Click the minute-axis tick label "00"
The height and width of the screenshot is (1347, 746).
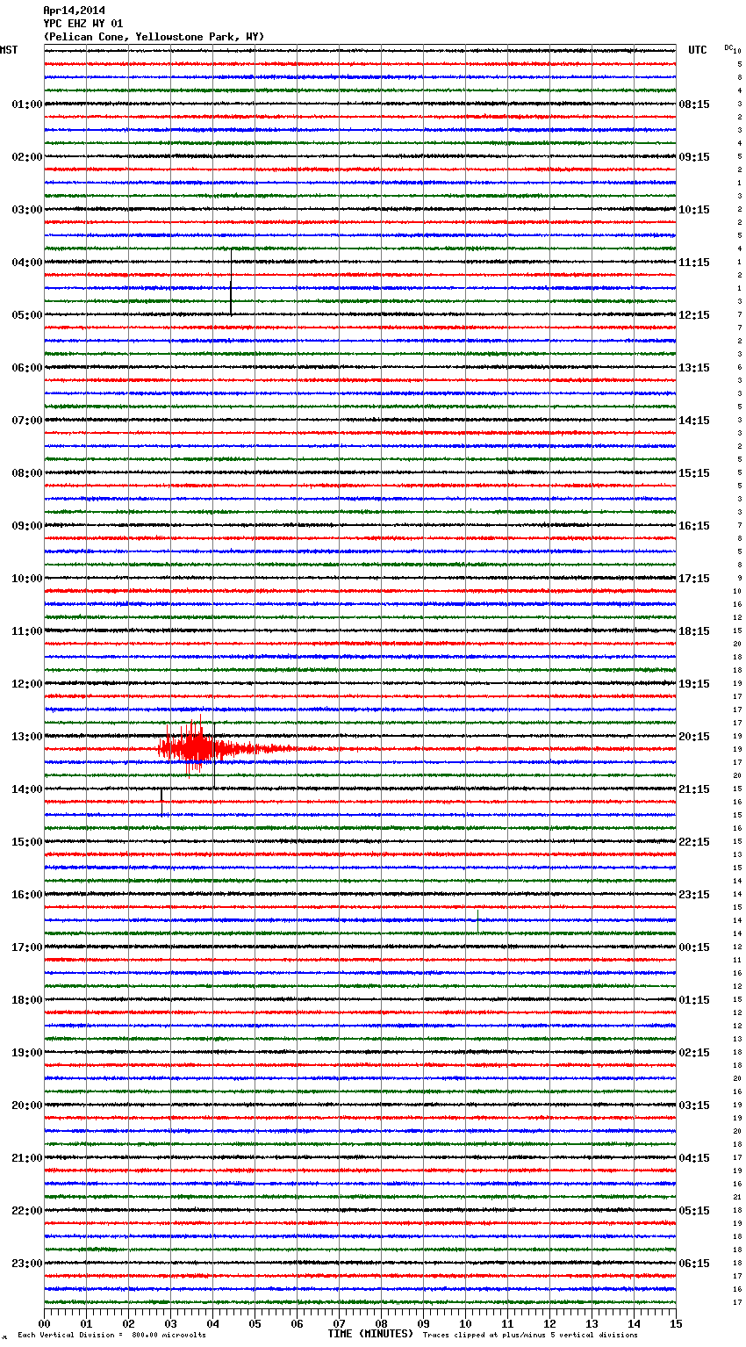[44, 1323]
